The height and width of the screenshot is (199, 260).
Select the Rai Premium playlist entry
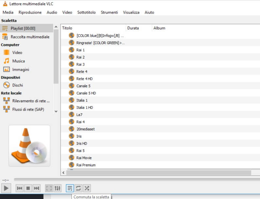pyautogui.click(x=161, y=165)
